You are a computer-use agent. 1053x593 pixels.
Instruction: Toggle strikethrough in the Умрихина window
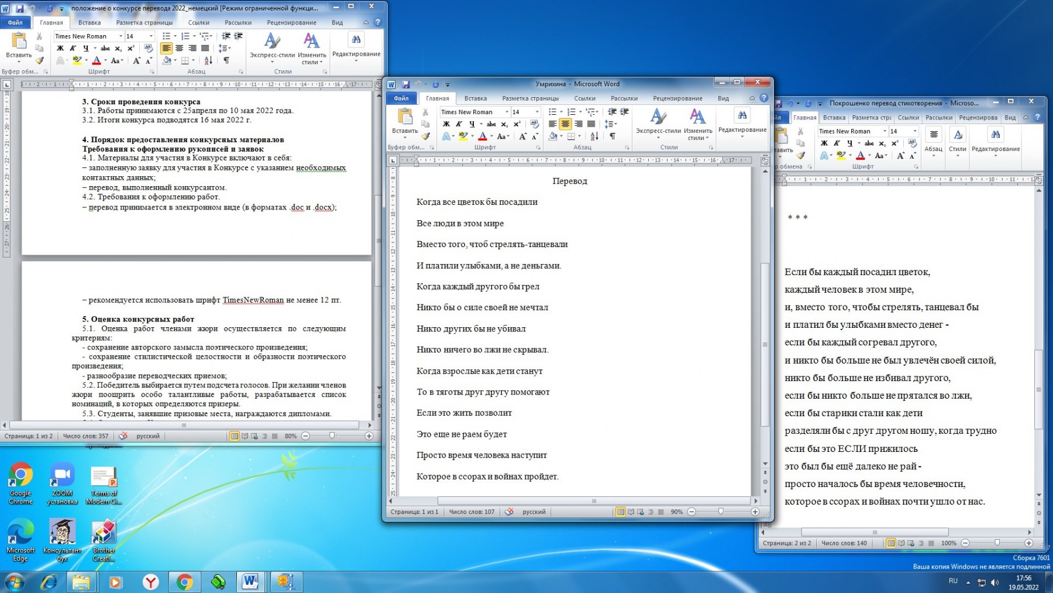491,124
